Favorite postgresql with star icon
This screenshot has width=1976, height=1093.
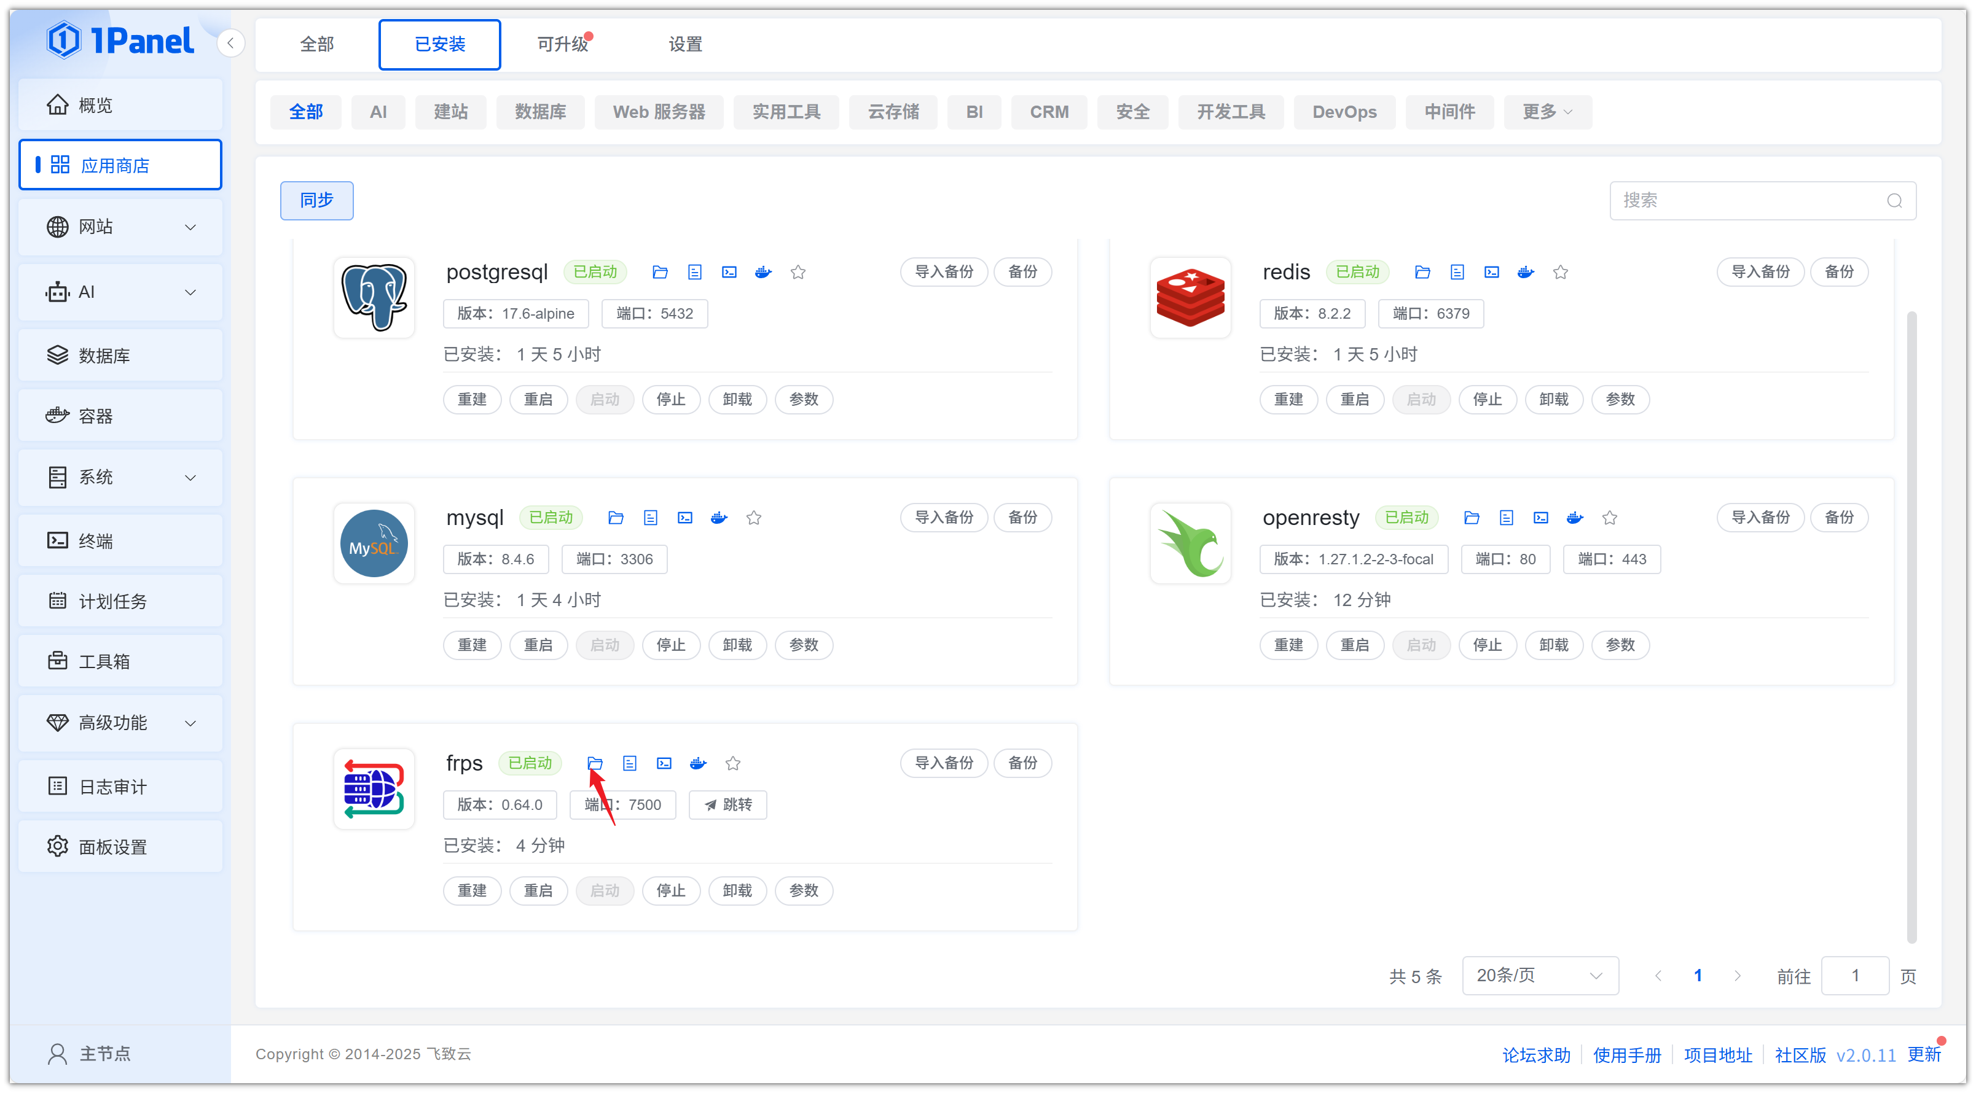[798, 272]
